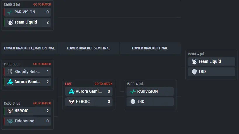Open GO TO MATCH for PARIVISION vs Team Liquid
Screen dimensions: 239x134
pos(42,4)
